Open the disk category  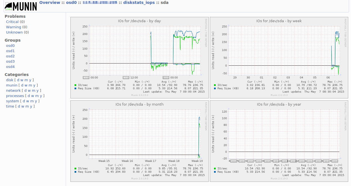click(9, 80)
